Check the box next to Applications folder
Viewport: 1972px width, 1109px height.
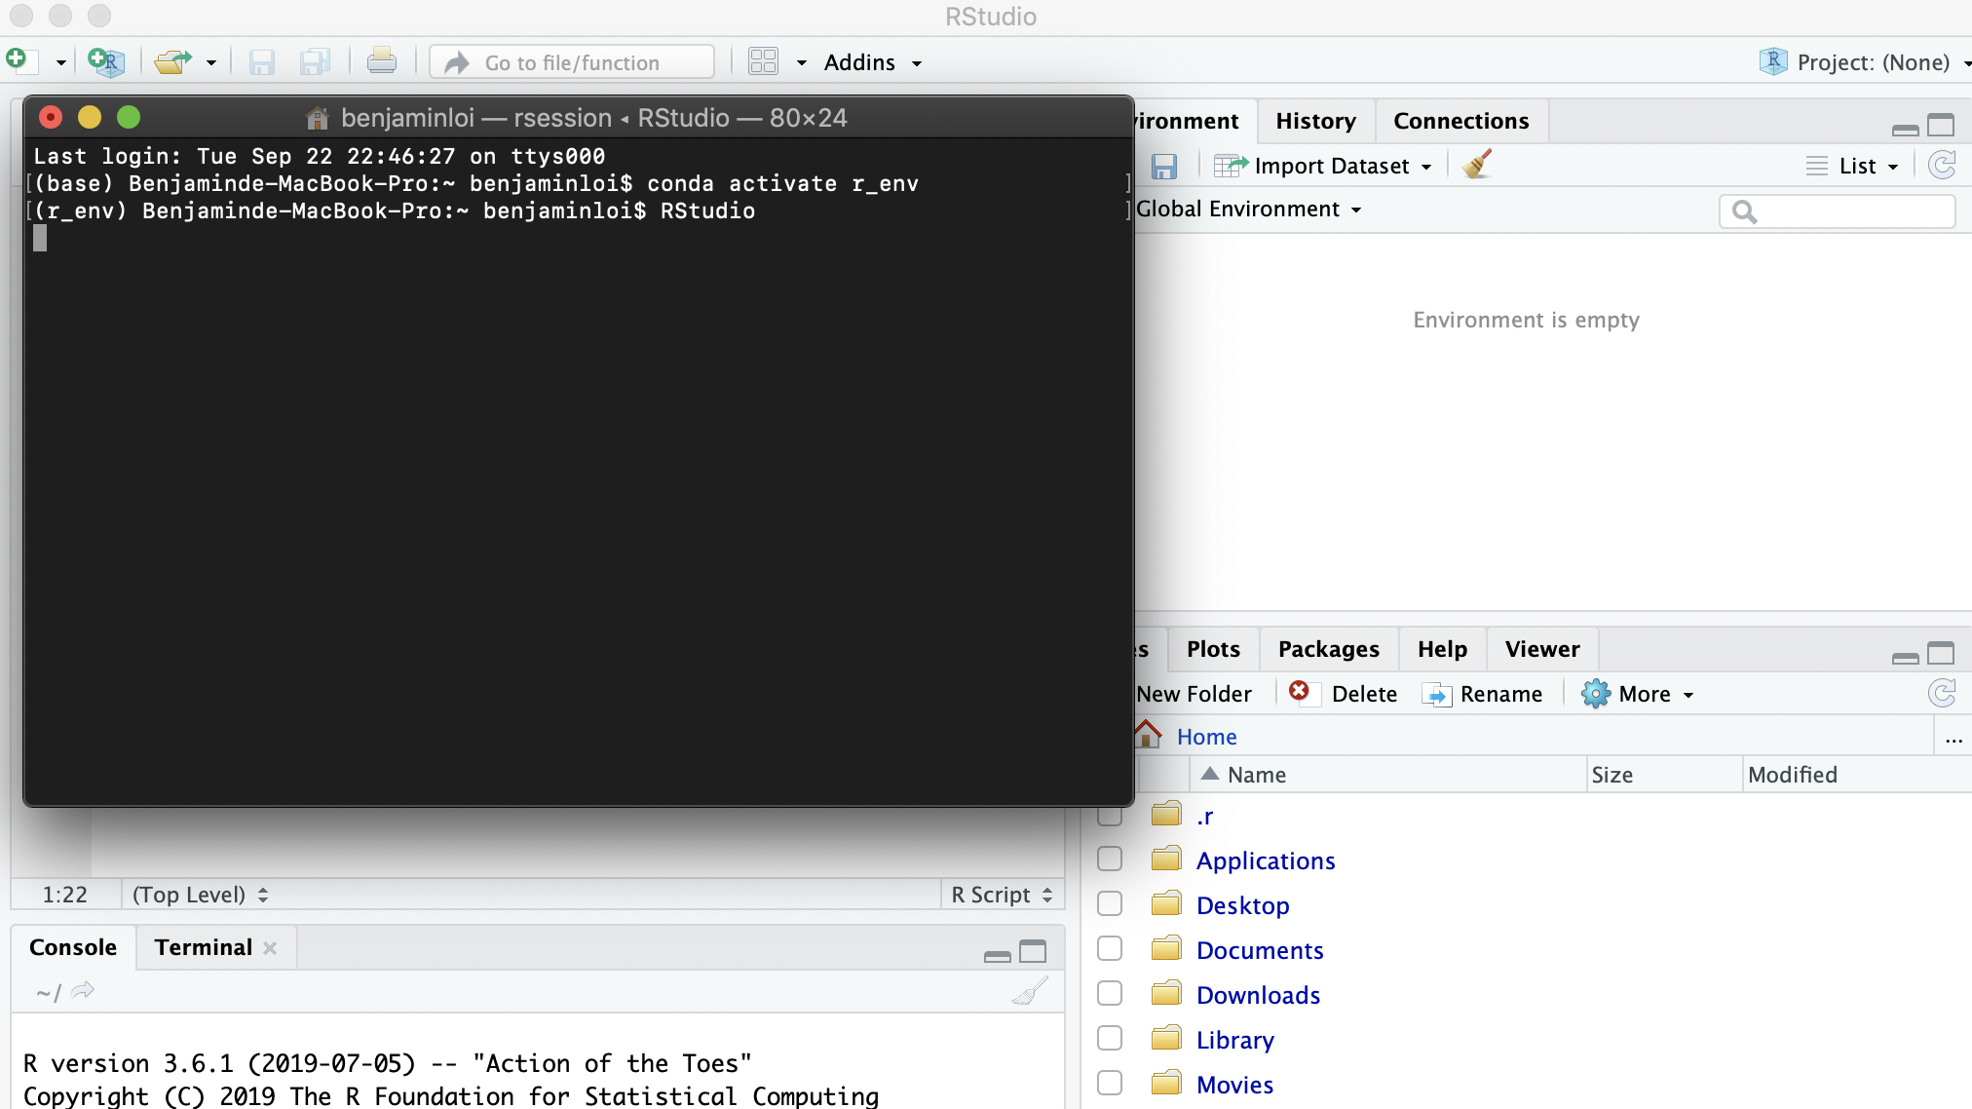click(1110, 859)
